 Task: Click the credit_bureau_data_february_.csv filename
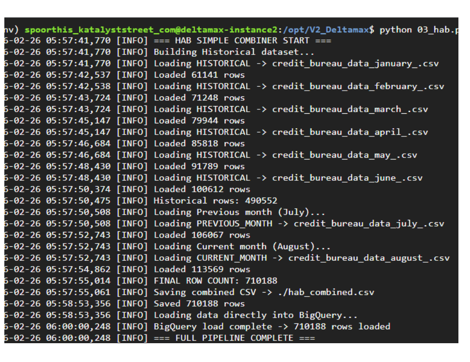point(358,87)
